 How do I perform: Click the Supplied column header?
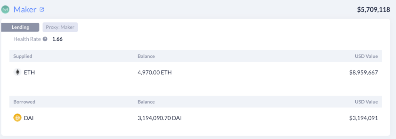[x=23, y=56]
